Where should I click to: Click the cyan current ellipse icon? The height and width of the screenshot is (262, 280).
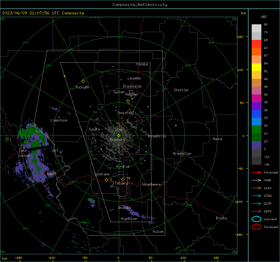pos(256,219)
